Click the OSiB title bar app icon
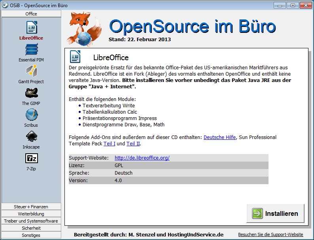Viewport: 314px width, 240px height. (5, 5)
